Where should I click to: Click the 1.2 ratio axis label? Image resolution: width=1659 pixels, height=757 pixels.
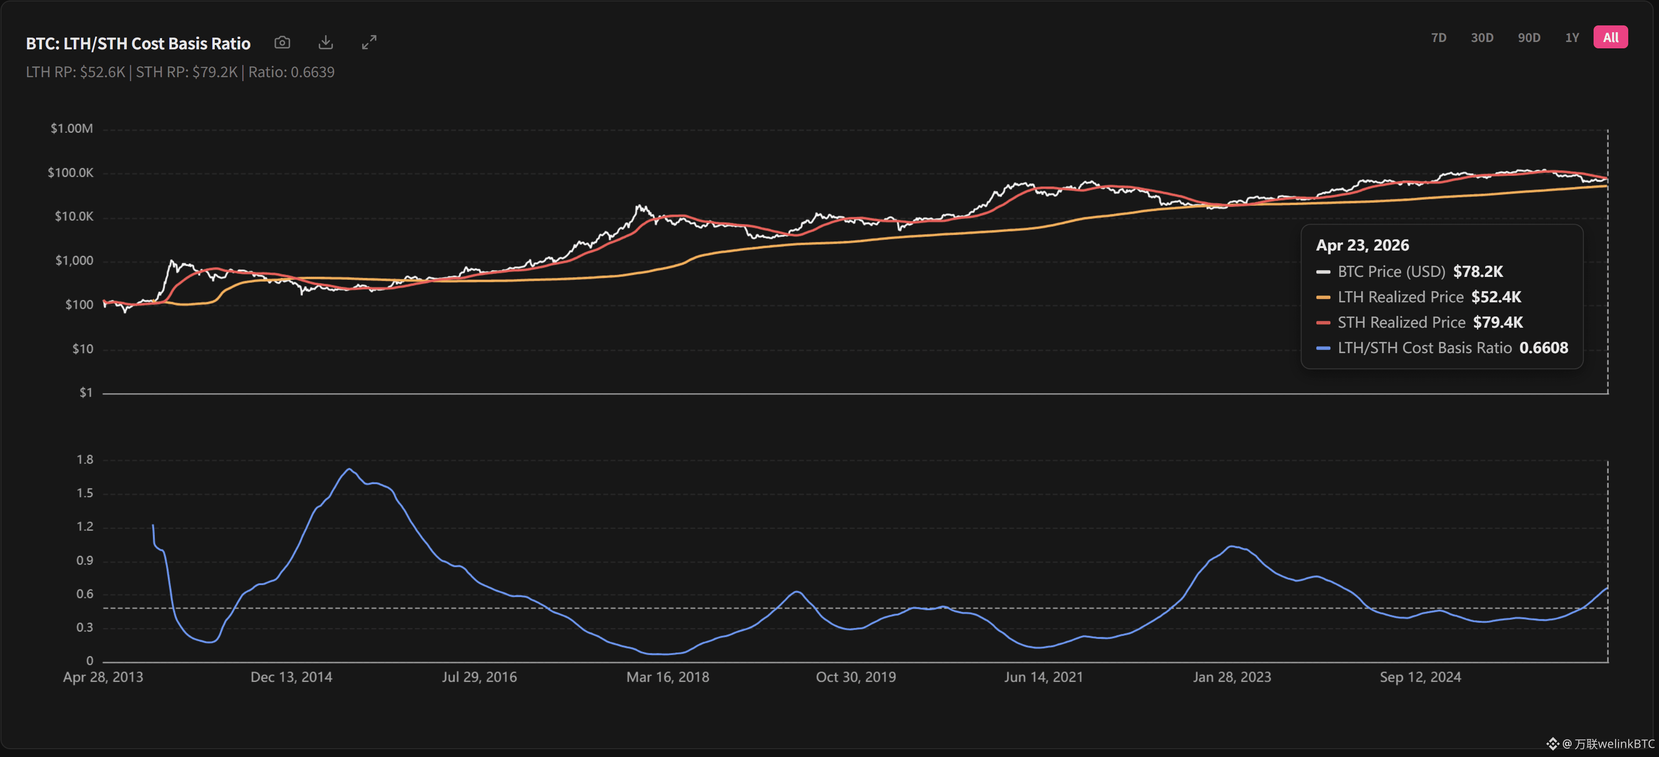(85, 526)
